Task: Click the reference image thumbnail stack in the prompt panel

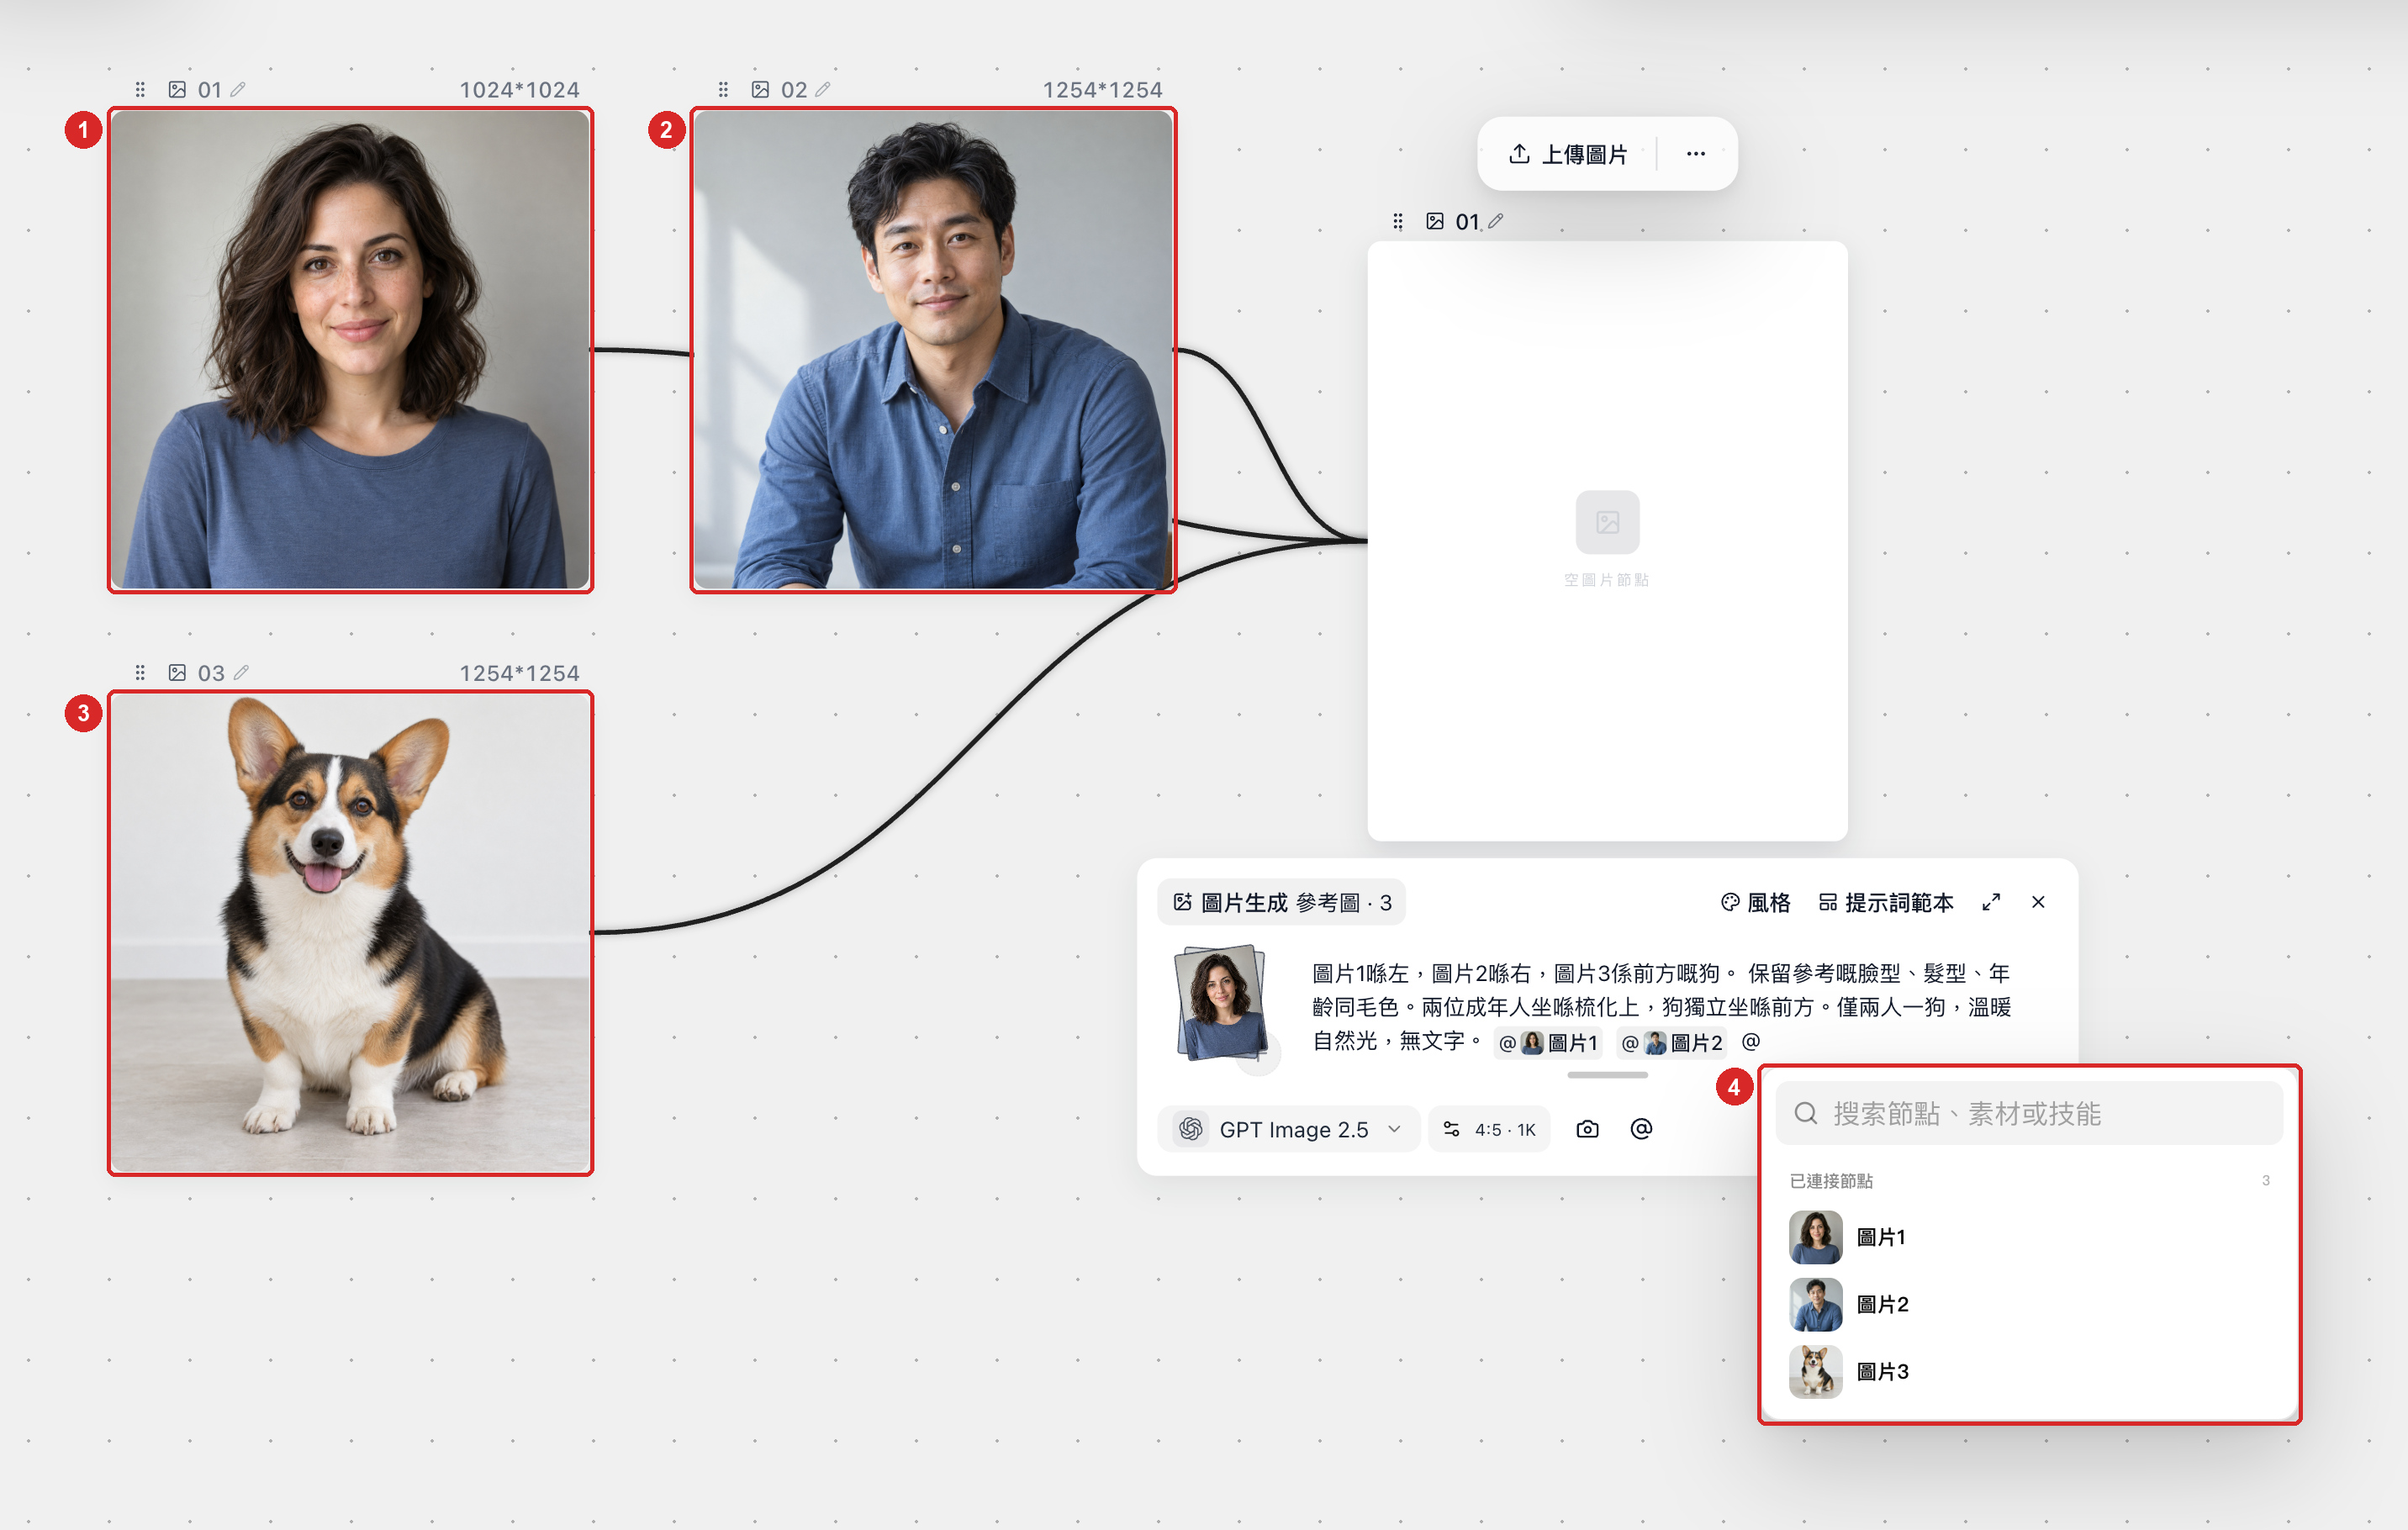Action: point(1221,1003)
